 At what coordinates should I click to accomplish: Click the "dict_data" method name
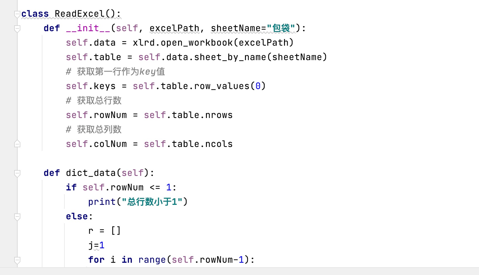pos(91,173)
